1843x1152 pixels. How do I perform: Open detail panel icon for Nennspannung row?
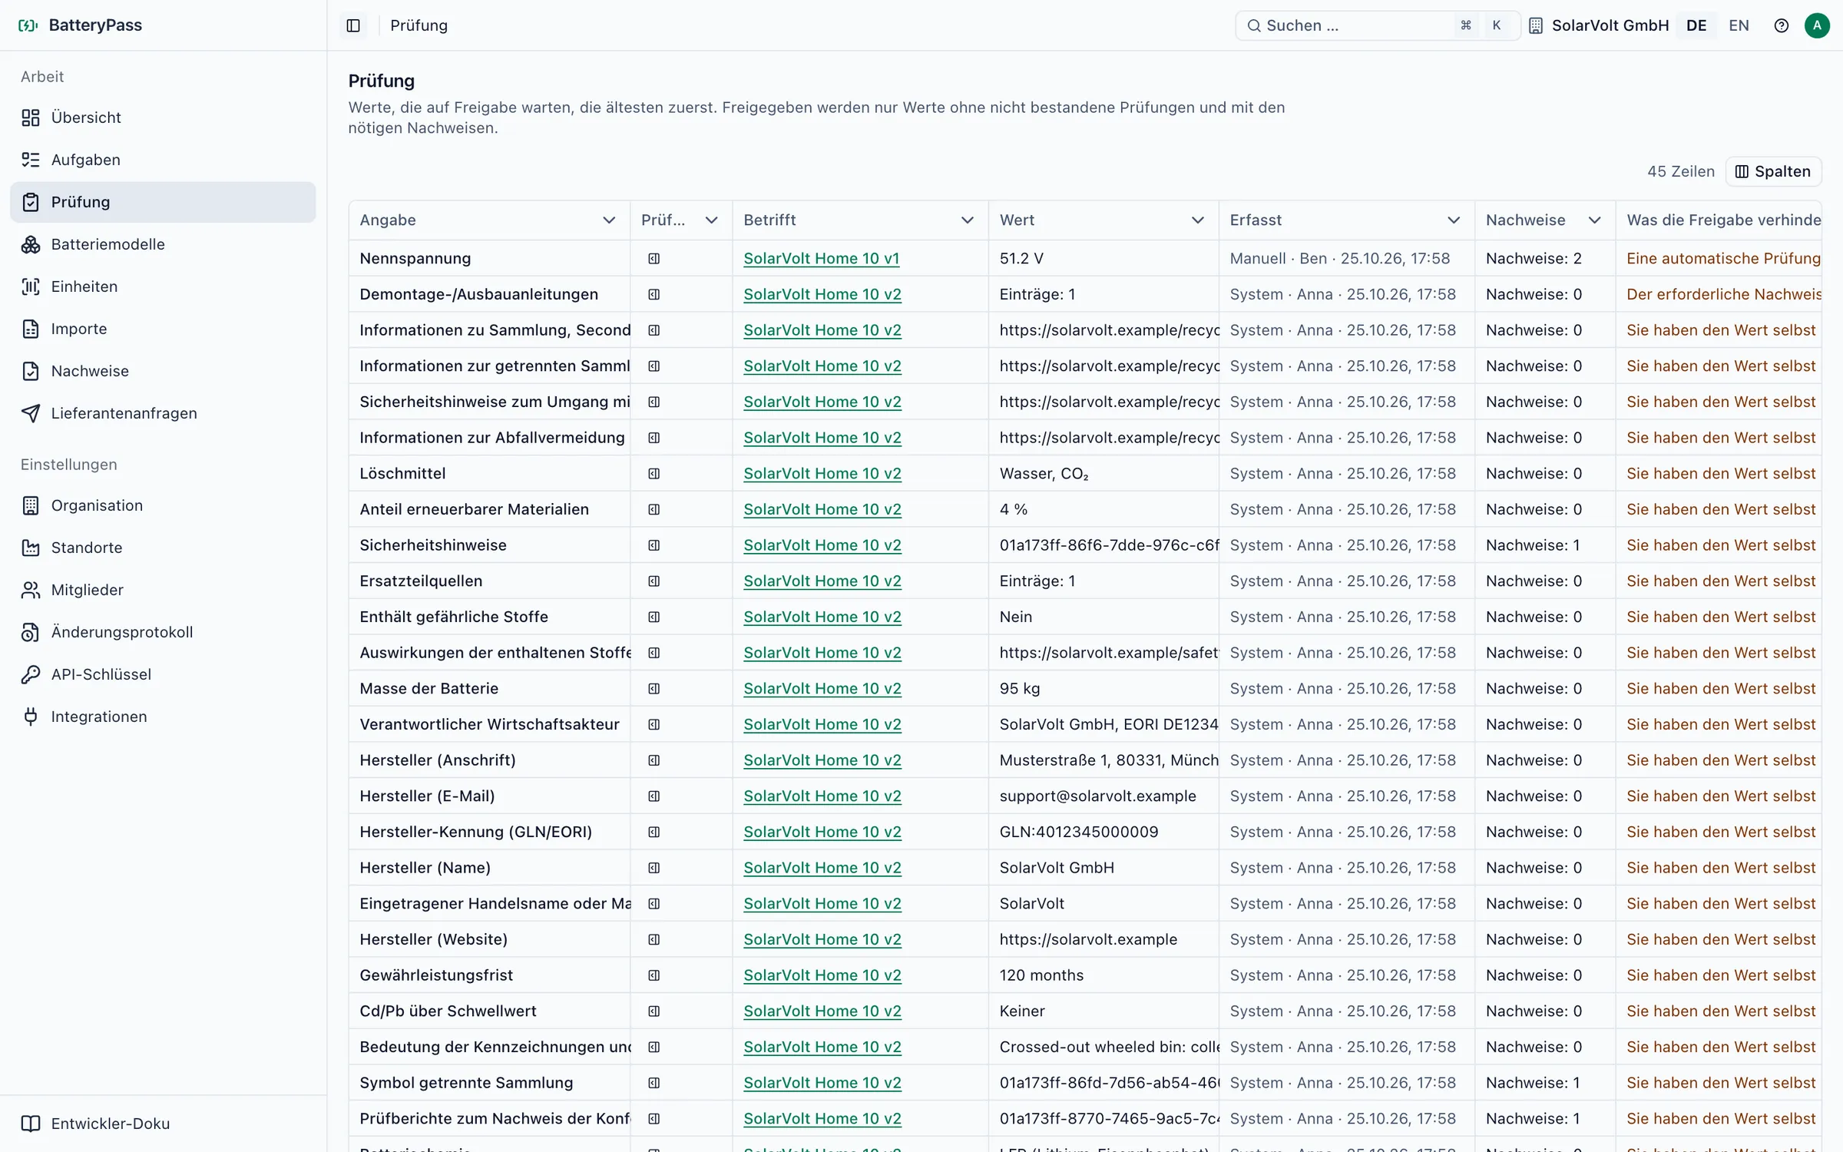pyautogui.click(x=654, y=259)
